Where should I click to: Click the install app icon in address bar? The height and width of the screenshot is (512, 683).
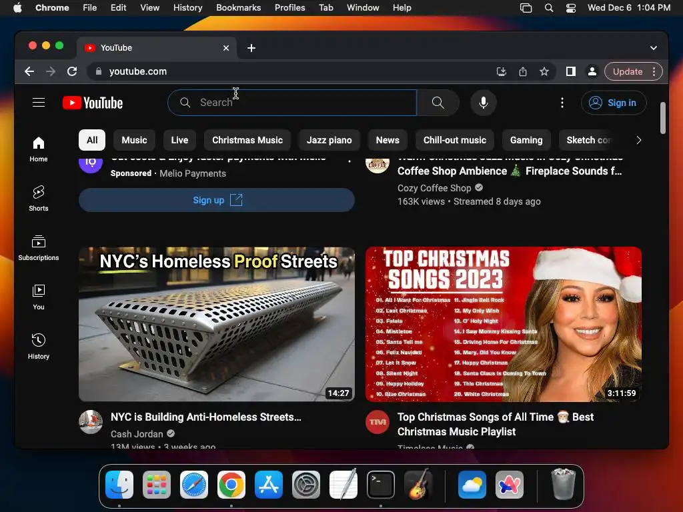coord(502,71)
